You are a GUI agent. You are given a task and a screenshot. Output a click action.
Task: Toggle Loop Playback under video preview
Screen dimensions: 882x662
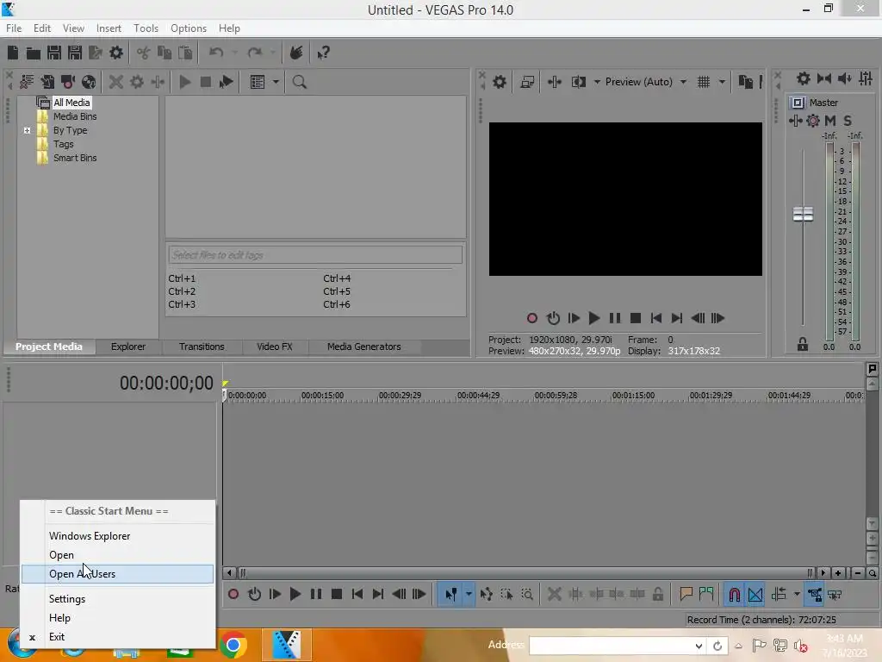tap(553, 318)
